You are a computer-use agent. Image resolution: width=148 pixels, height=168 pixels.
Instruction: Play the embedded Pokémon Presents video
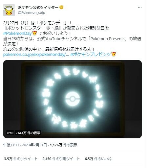coord(73,99)
